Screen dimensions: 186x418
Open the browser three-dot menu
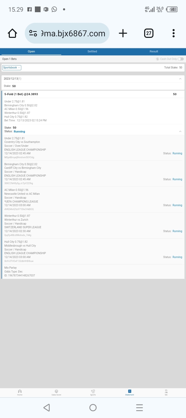tap(174, 33)
